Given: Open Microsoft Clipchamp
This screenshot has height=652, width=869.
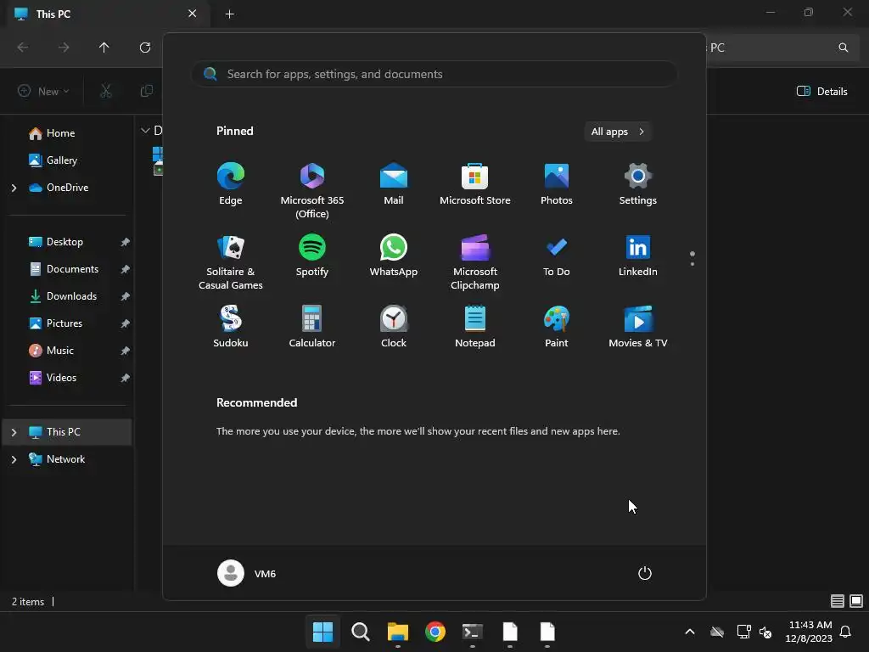Looking at the screenshot, I should 475,261.
